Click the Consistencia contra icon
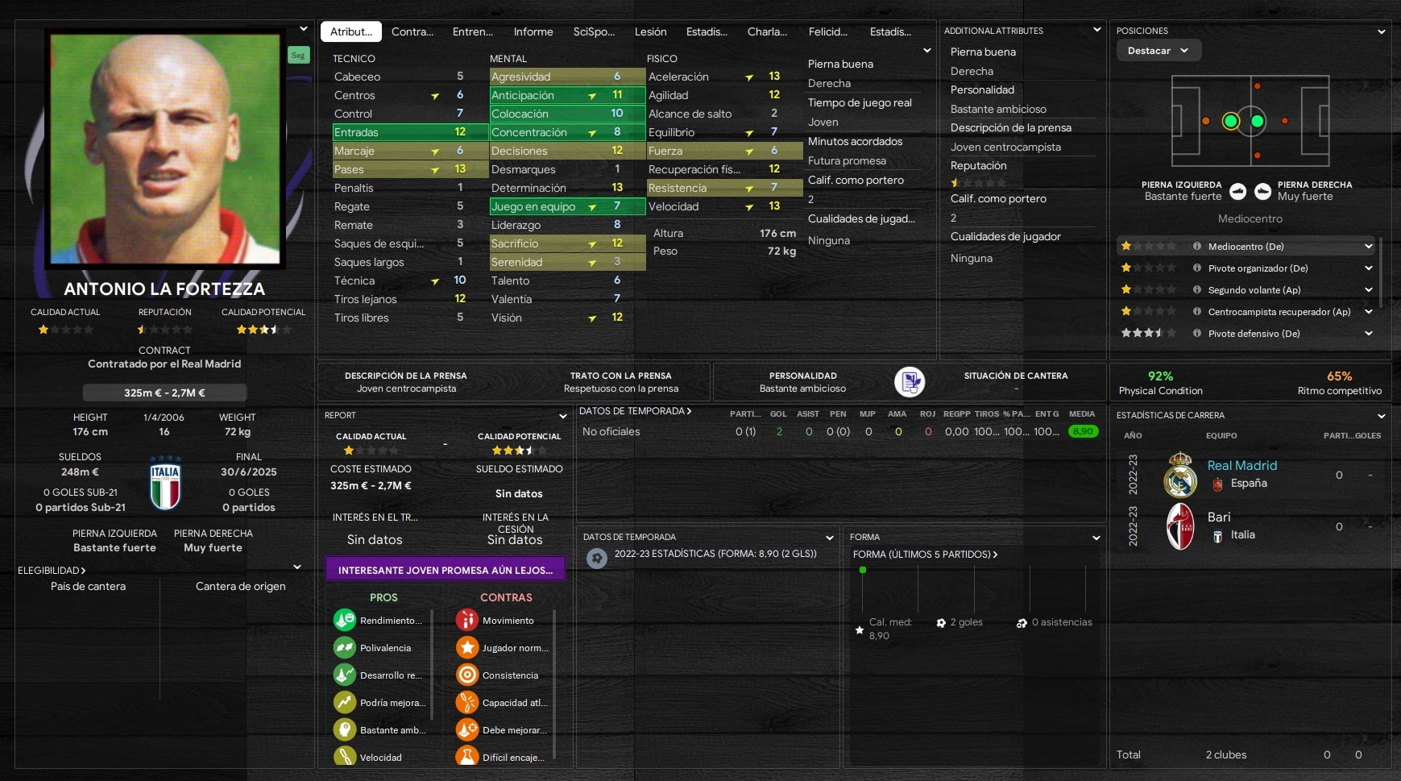 467,675
